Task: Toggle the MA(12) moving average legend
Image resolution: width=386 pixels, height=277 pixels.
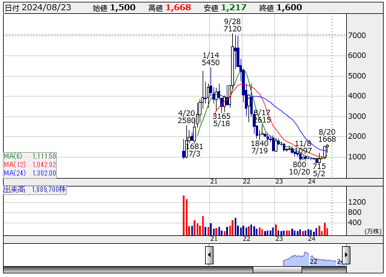Action: click(30, 164)
